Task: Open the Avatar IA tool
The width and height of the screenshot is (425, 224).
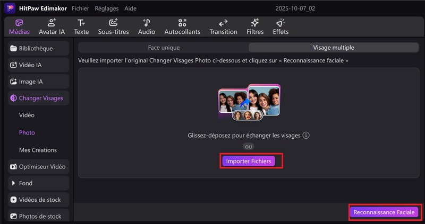Action: (52, 26)
